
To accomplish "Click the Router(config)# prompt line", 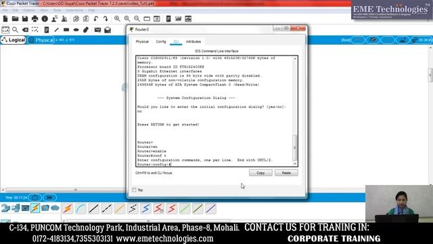I will (154, 164).
